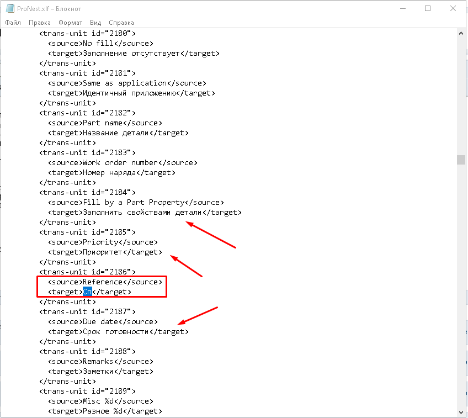Screen dimensions: 468x418
Task: Click the text Номер наряда
Action: pos(109,173)
